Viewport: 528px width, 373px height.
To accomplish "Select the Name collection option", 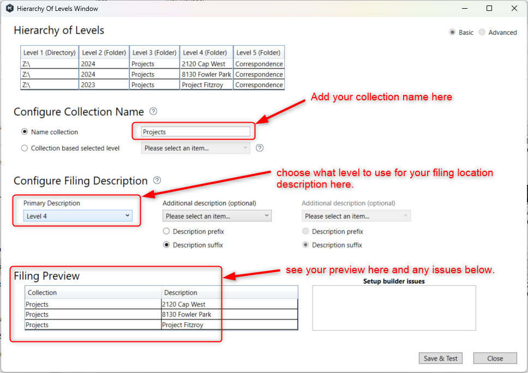I will [x=24, y=132].
